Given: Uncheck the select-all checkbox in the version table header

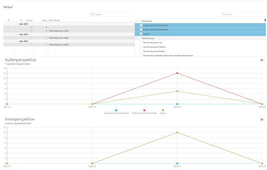Looking at the screenshot, I should (x=8, y=20).
